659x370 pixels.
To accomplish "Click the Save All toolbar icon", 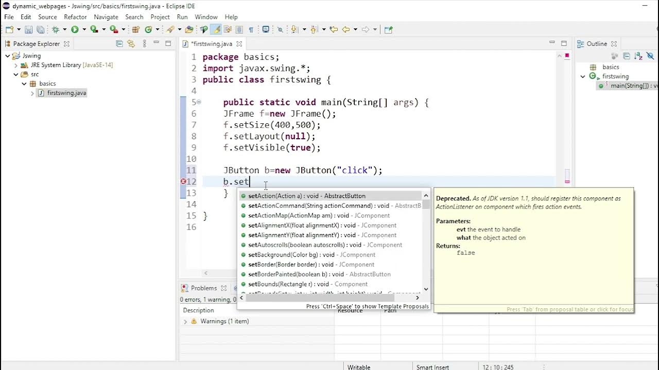I will click(40, 30).
